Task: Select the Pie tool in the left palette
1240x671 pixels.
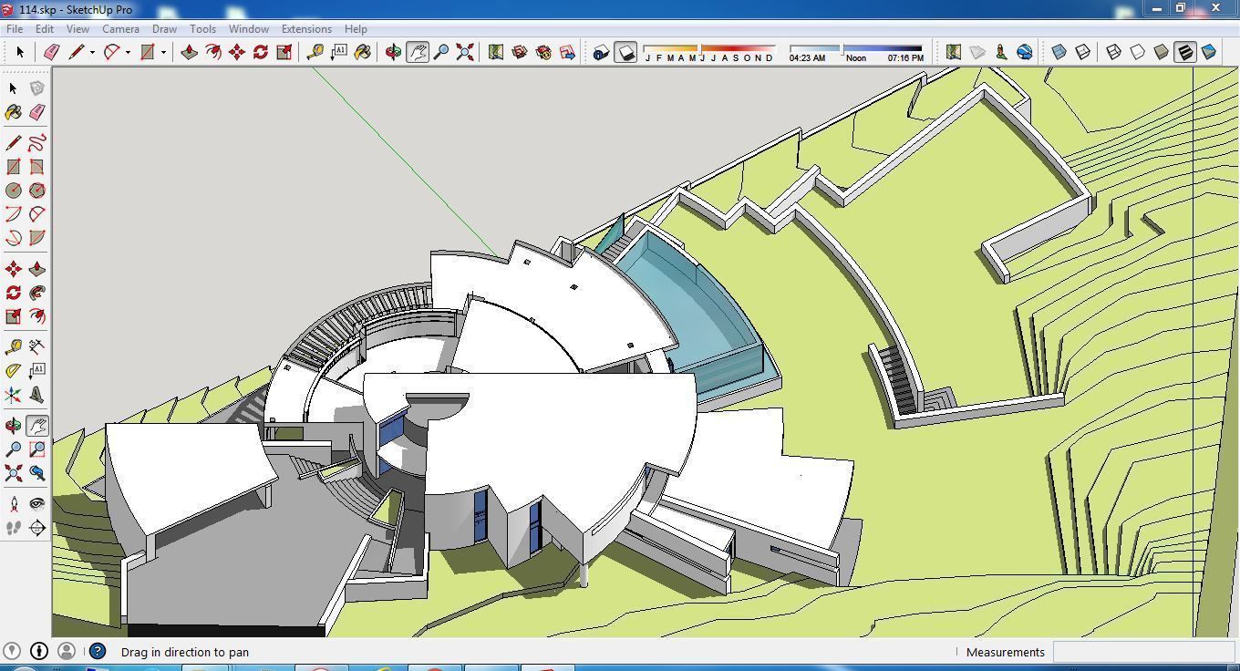Action: pos(37,238)
